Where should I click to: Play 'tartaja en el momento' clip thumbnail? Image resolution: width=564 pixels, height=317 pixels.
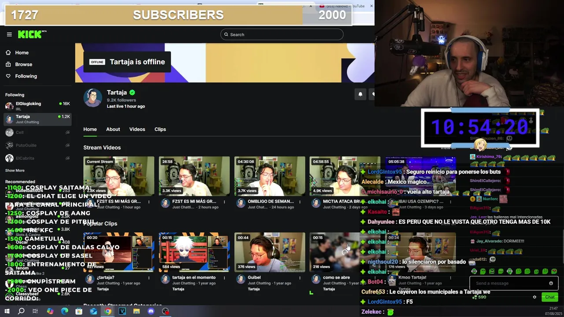(194, 252)
